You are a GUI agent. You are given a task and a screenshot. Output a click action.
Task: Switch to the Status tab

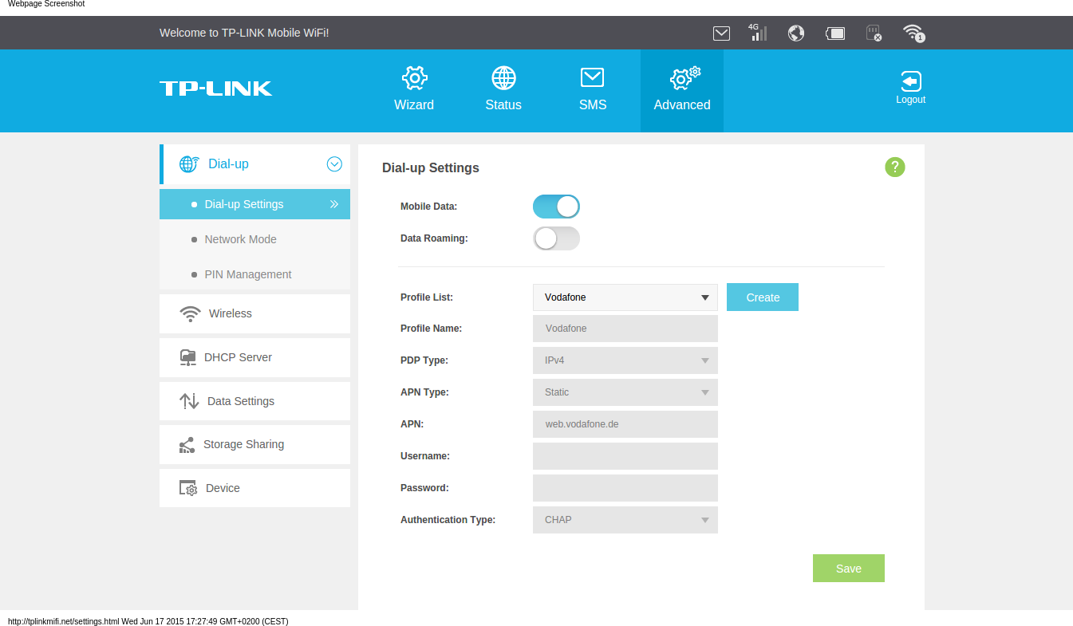click(x=503, y=89)
